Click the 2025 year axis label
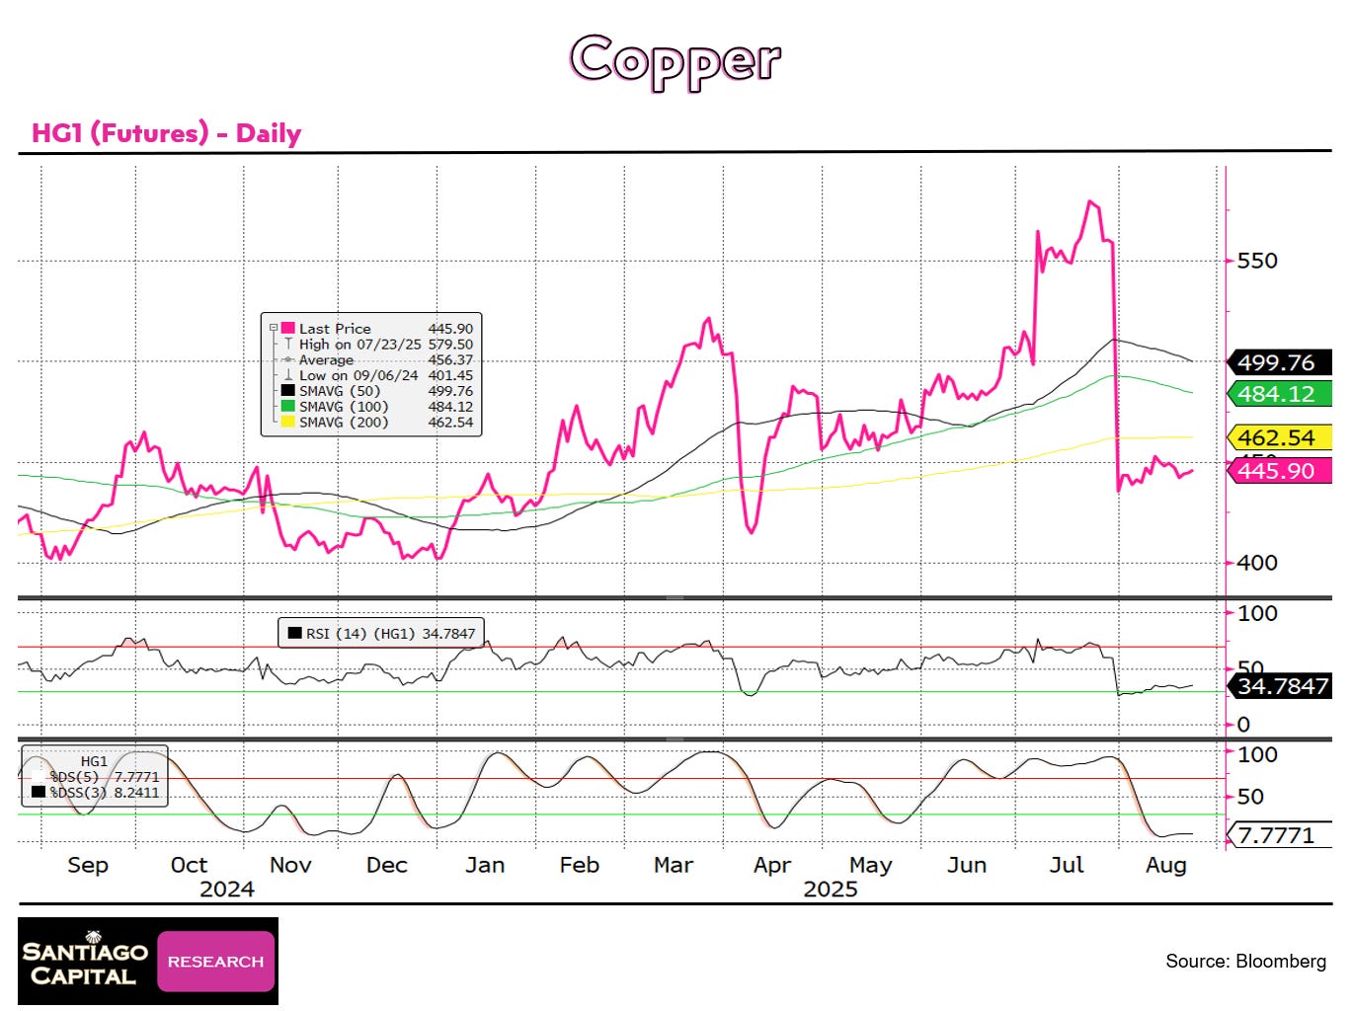1352x1011 pixels. coord(831,890)
